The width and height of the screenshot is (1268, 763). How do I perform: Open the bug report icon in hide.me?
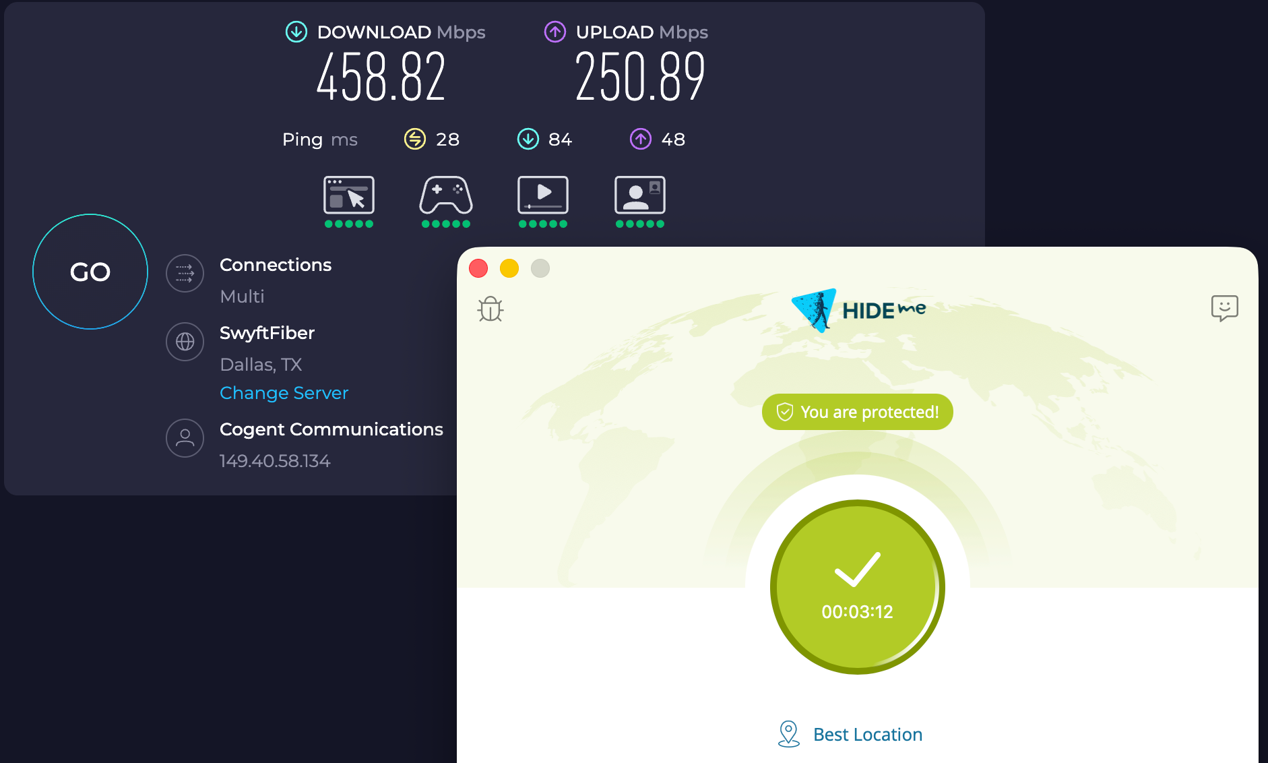pos(490,309)
